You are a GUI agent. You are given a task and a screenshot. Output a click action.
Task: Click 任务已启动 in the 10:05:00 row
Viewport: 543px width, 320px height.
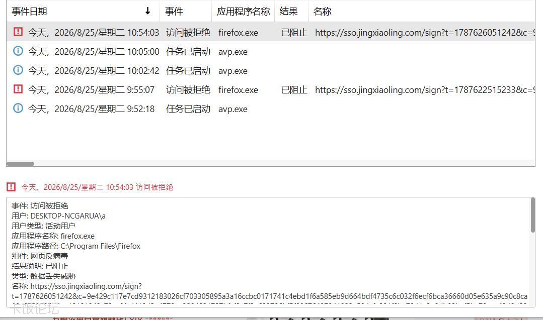[x=188, y=51]
